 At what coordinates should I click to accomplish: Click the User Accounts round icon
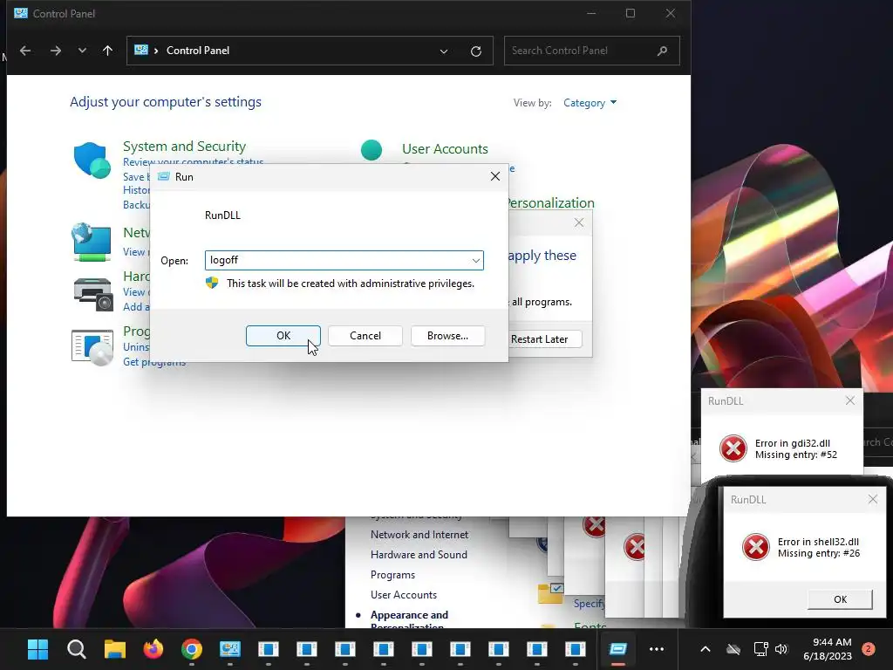(372, 150)
